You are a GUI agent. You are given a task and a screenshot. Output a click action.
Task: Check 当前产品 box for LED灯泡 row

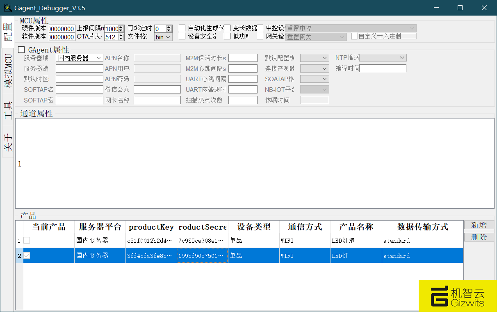(x=27, y=241)
